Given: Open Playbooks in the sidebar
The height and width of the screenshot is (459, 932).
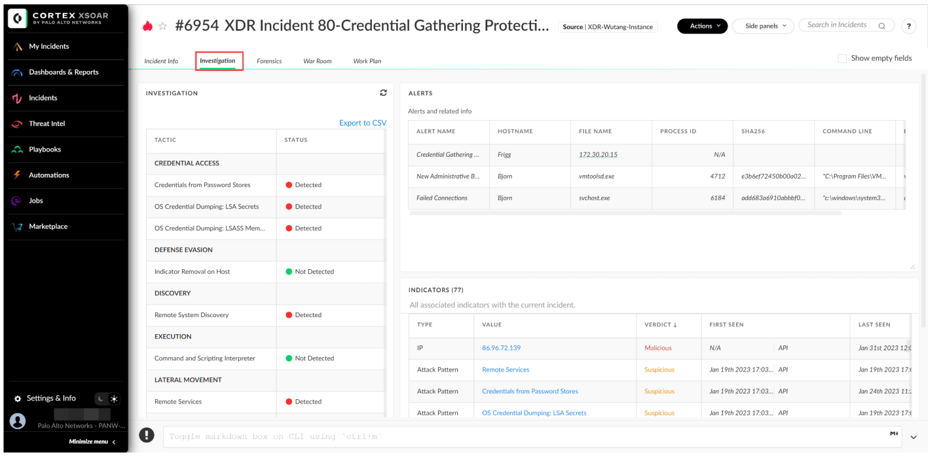Looking at the screenshot, I should click(x=44, y=150).
